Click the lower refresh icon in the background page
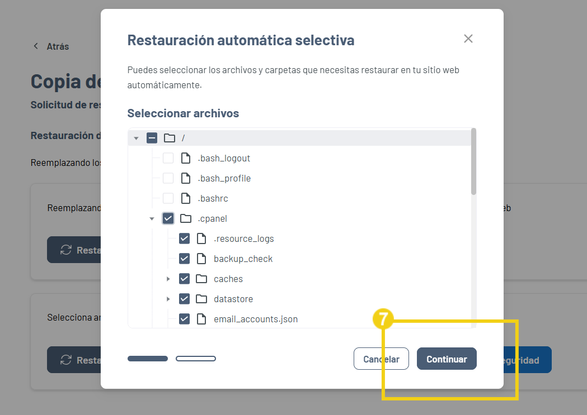Screen dimensions: 587x415 coord(66,360)
